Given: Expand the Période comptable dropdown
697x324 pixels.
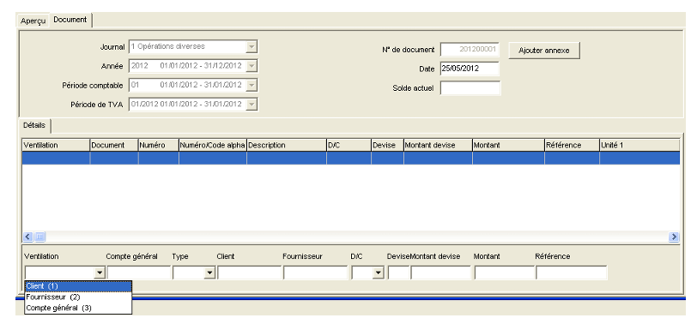Looking at the screenshot, I should pyautogui.click(x=252, y=85).
